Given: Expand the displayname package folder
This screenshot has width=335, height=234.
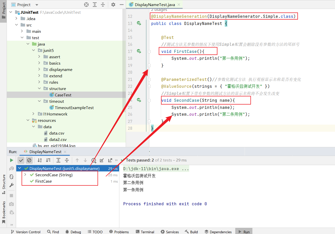Looking at the screenshot, I should point(39,69).
